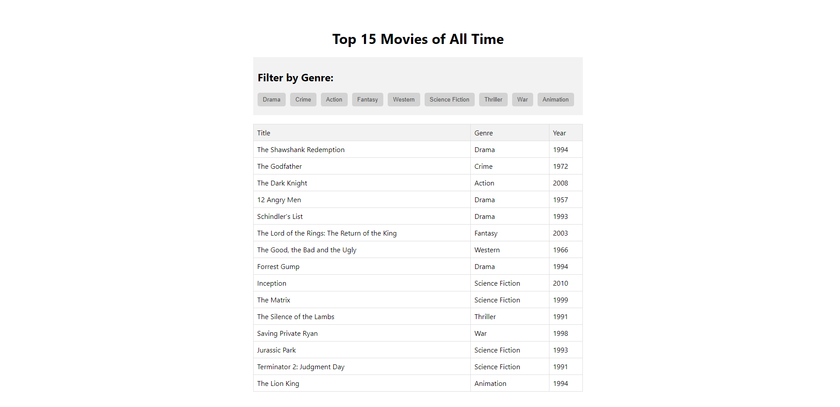Filter movies by War genre

[x=522, y=99]
